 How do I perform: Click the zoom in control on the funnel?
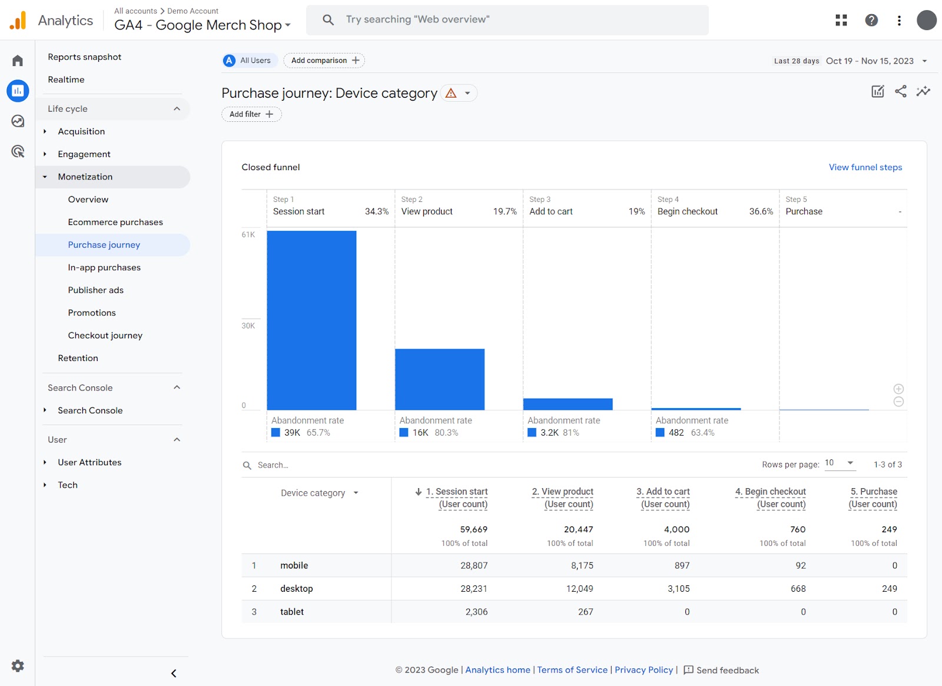pos(898,389)
